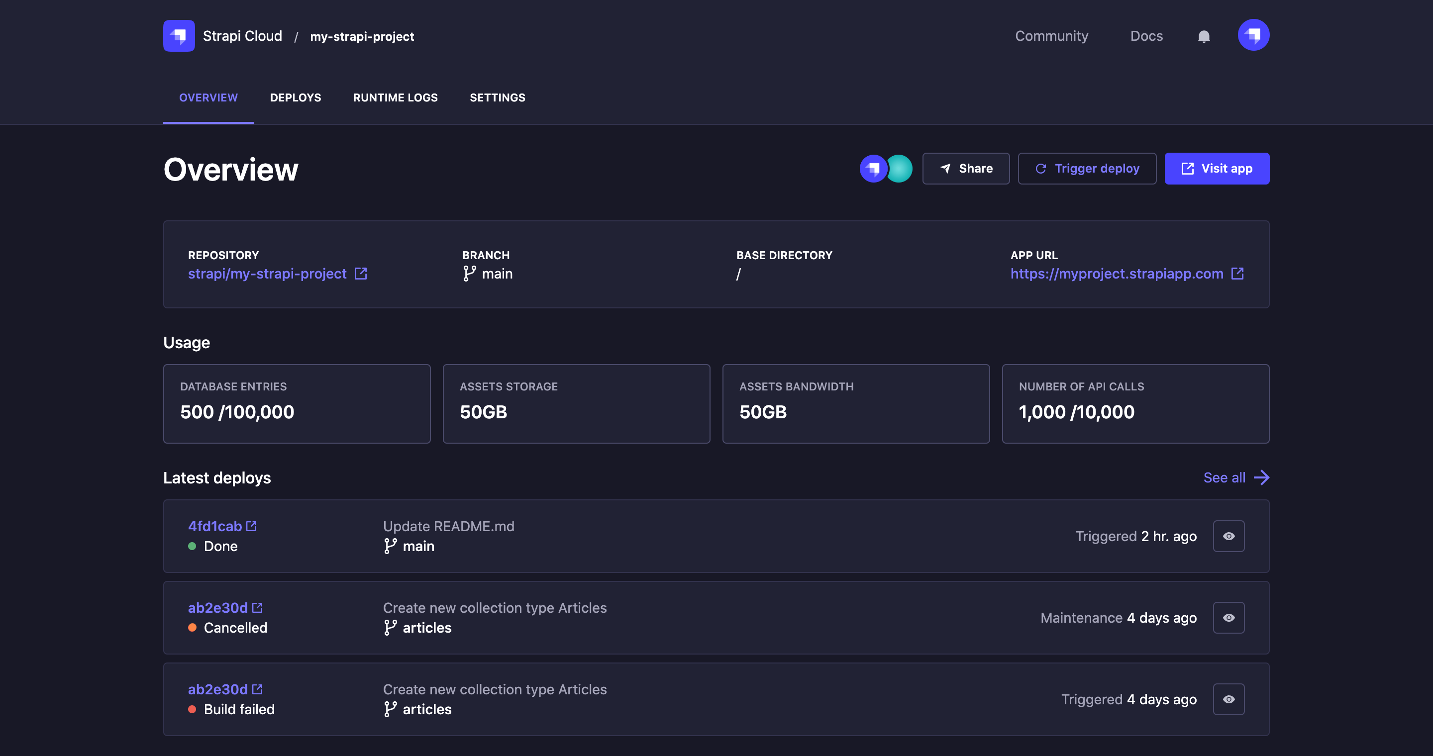1433x756 pixels.
Task: Click the my-strapi-project breadcrumb
Action: tap(362, 36)
